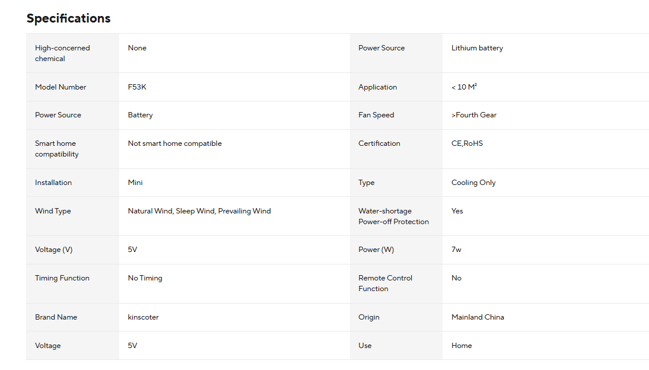Select the brand name kinscoter

(x=143, y=317)
